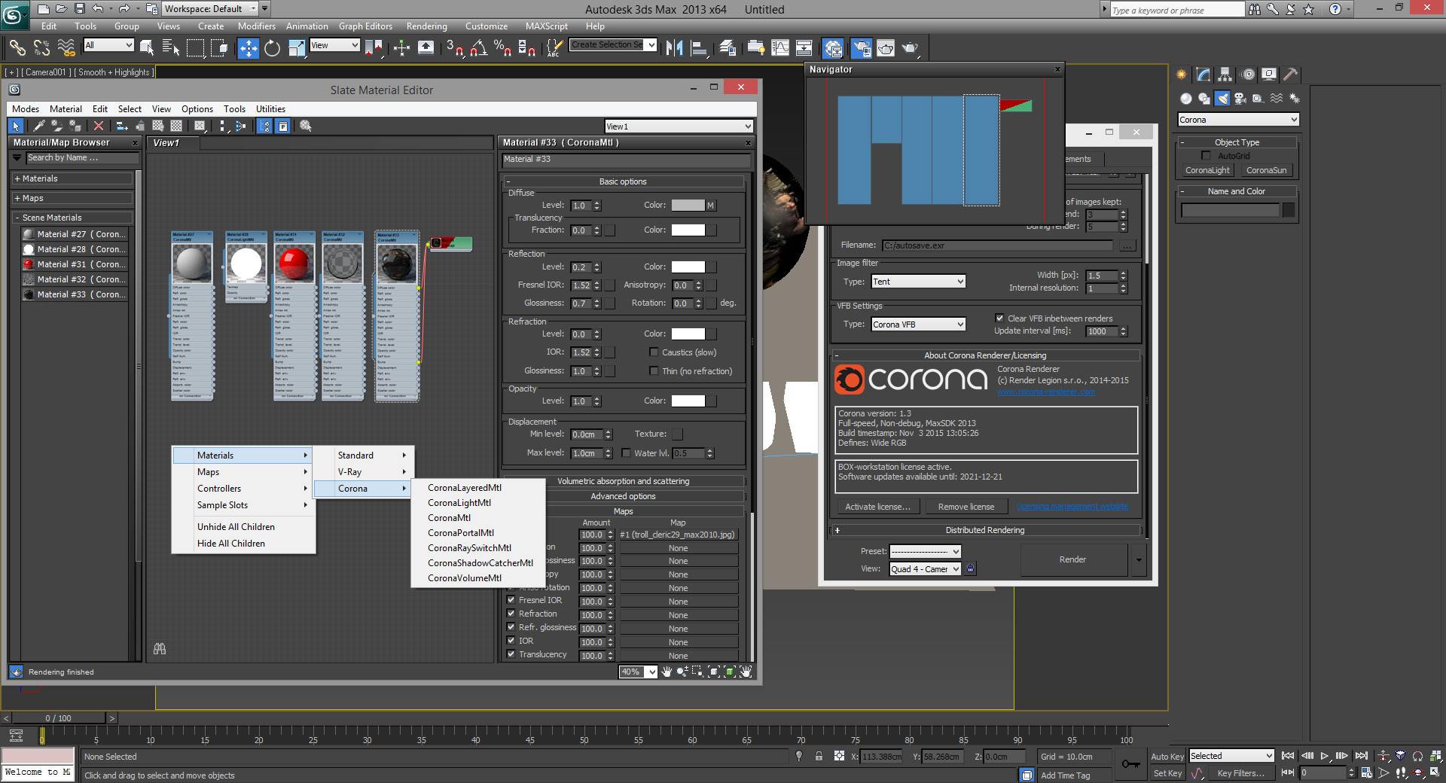Select Lights category in Create panel
Screen dimensions: 1446x783
click(x=1222, y=99)
